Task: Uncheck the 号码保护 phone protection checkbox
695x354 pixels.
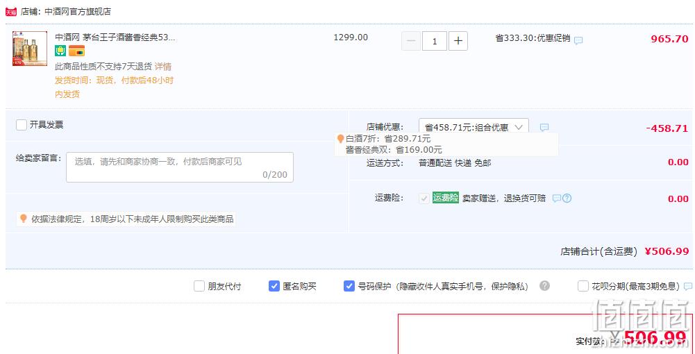Action: pyautogui.click(x=349, y=286)
